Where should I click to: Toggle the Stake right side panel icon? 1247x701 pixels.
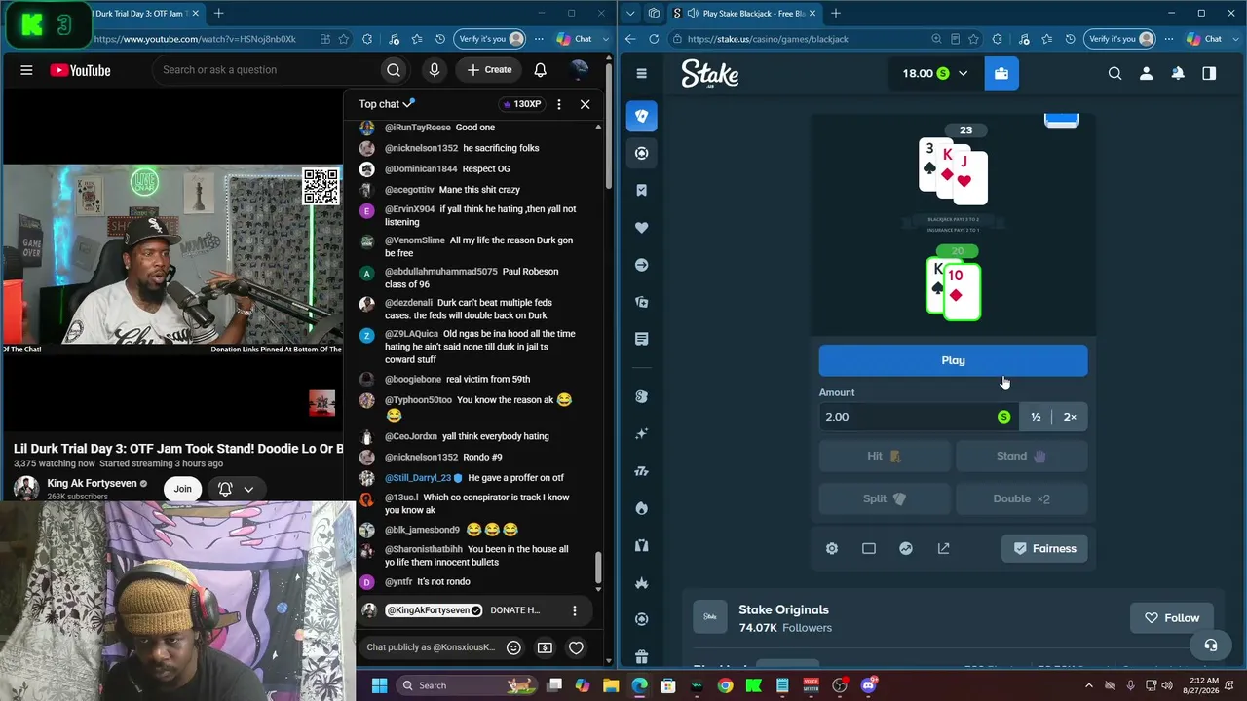tap(1209, 73)
